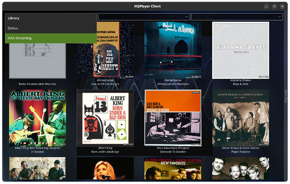Open the New Favorite album cover
Screen dimensions: 290x184
[x=173, y=168]
